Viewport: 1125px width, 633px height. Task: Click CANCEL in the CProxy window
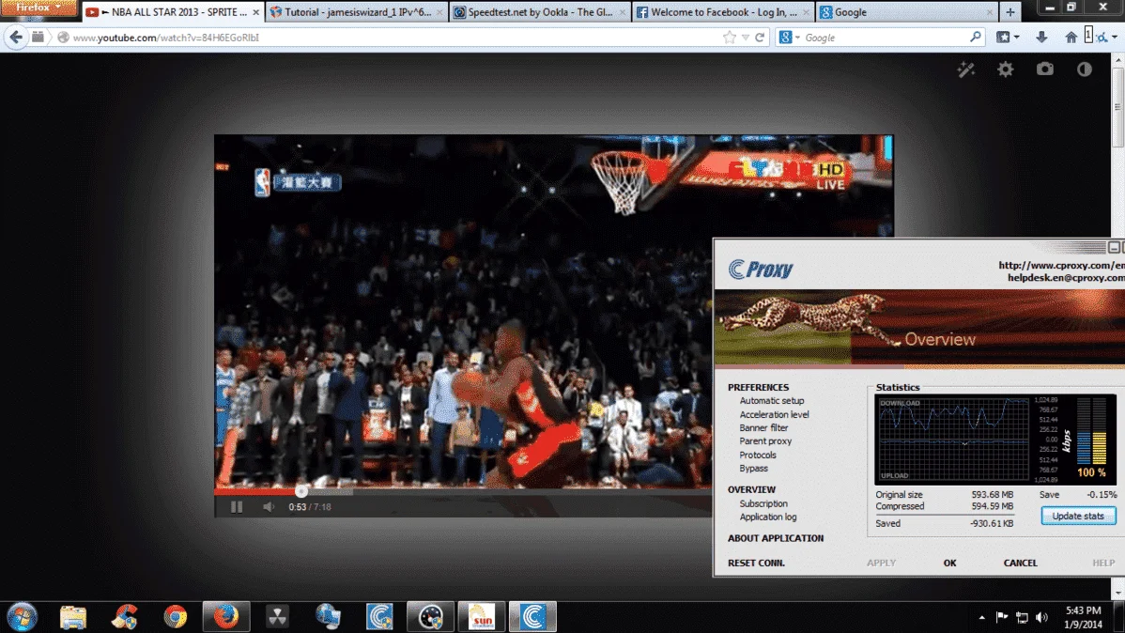tap(1020, 563)
